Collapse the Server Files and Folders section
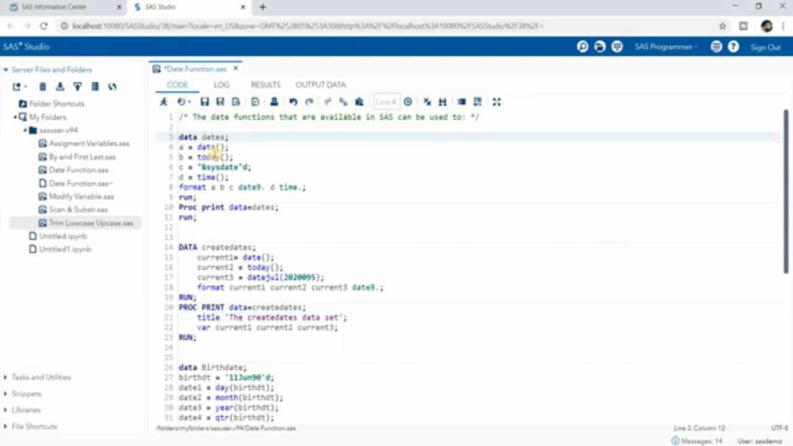Viewport: 793px width, 446px height. coord(6,70)
